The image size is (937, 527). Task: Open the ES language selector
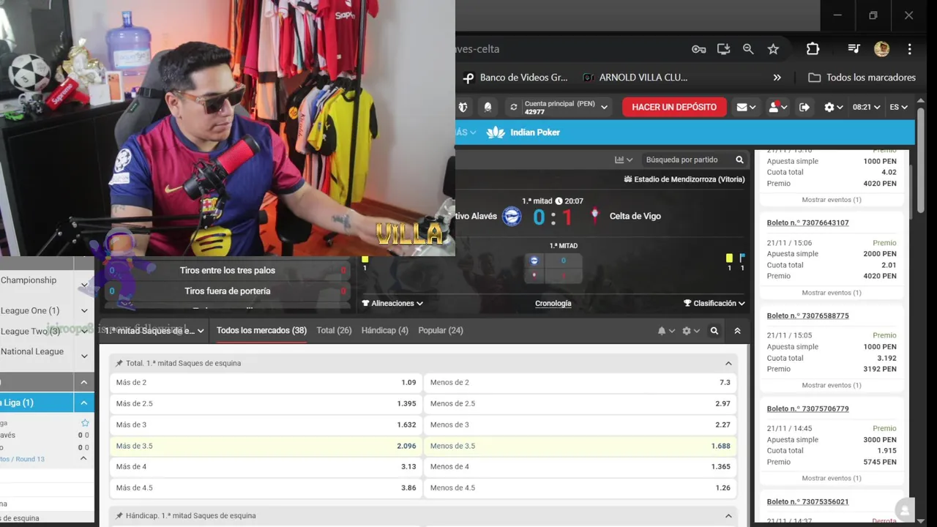point(898,107)
